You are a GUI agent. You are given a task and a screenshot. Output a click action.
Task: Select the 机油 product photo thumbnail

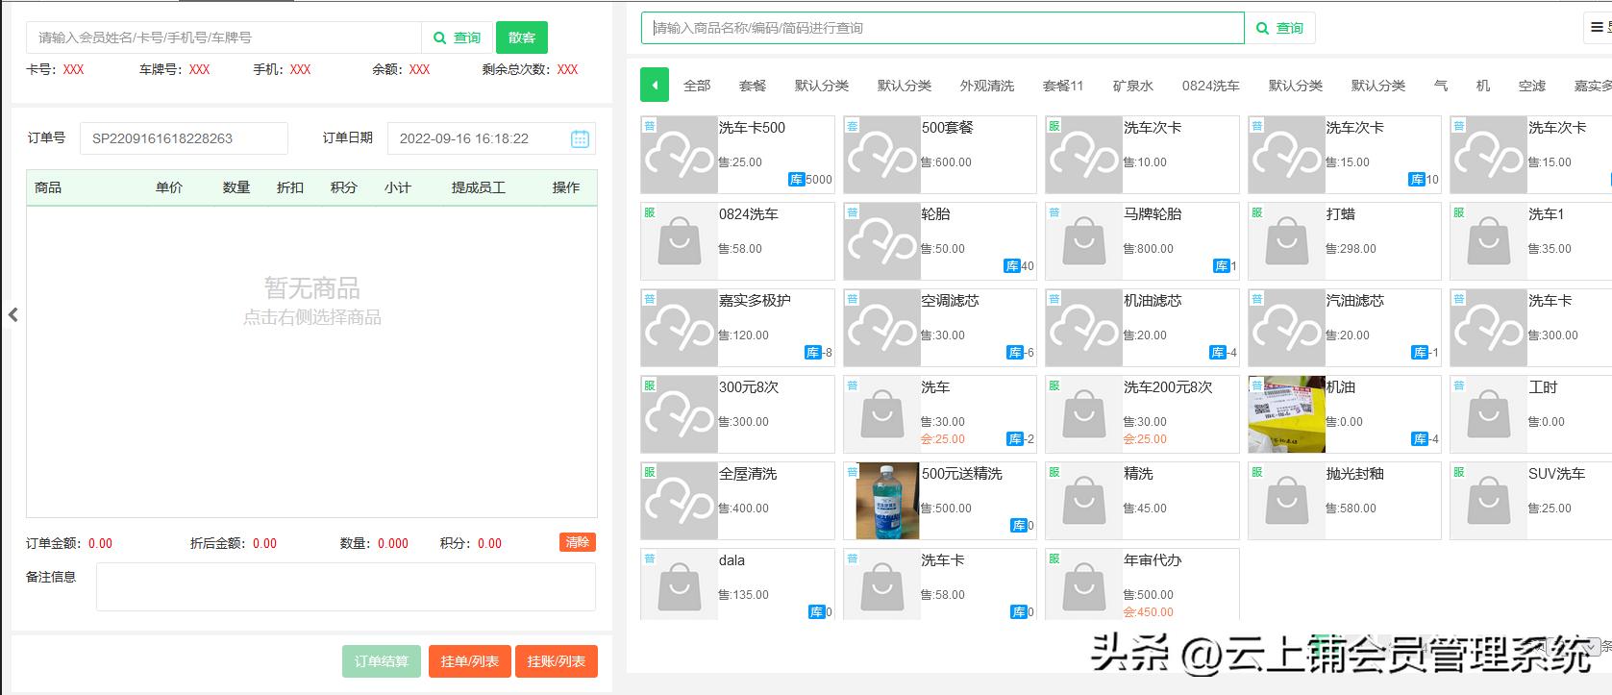click(x=1287, y=414)
